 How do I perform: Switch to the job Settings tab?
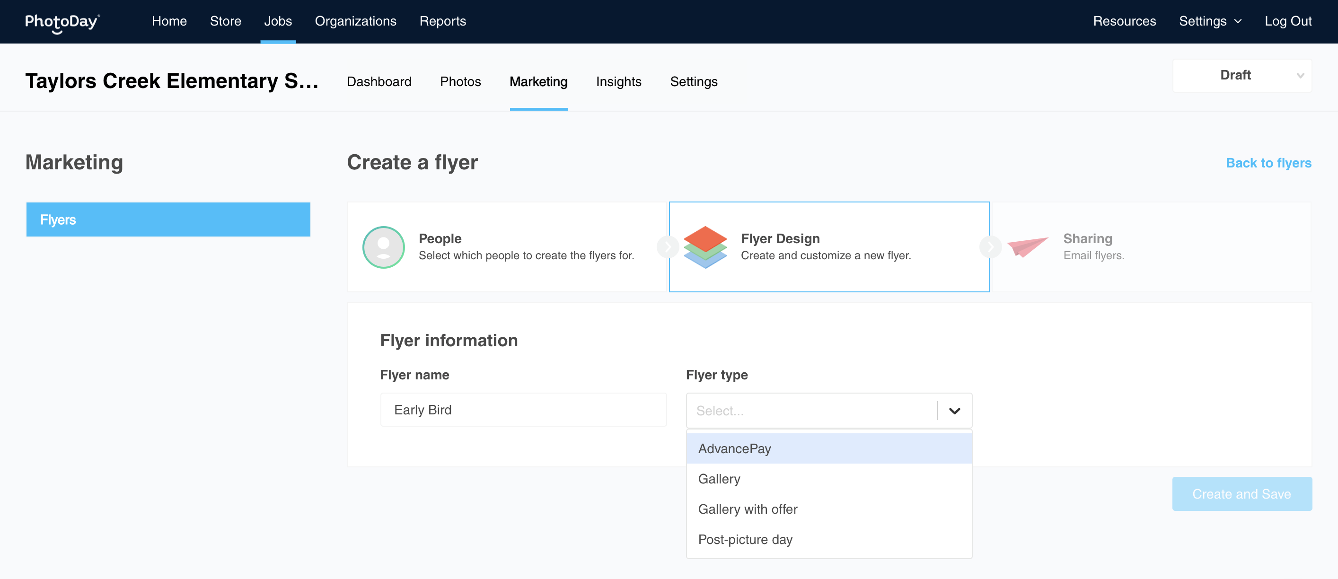click(694, 81)
